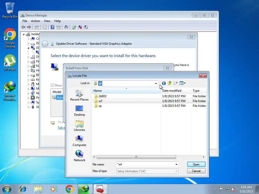This screenshot has height=194, width=259.
Task: Sort files by Name column header
Action: (126, 91)
